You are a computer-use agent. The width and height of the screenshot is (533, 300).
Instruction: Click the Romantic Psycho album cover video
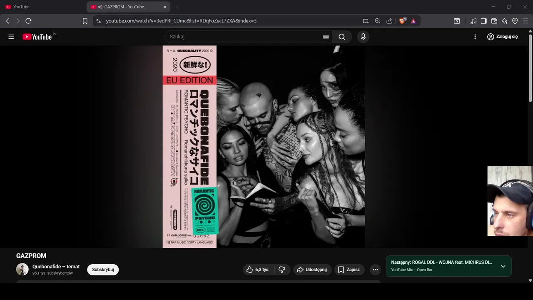point(264,147)
